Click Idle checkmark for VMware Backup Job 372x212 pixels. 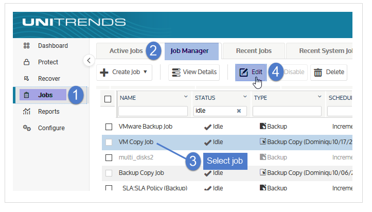207,127
